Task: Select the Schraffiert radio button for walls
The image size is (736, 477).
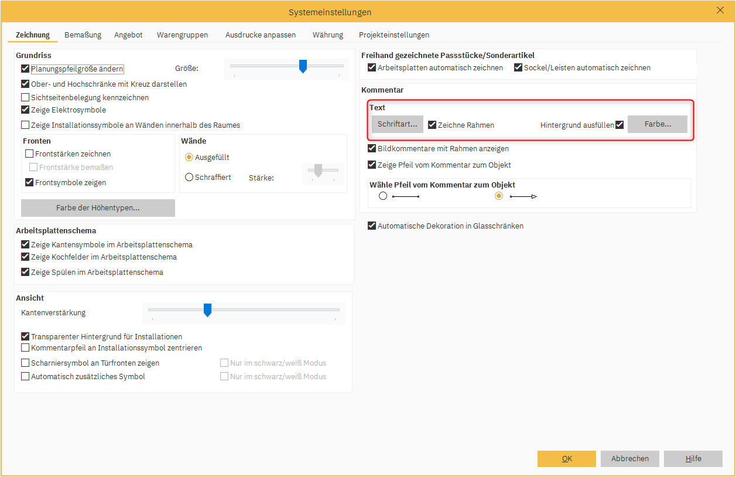Action: pyautogui.click(x=189, y=177)
